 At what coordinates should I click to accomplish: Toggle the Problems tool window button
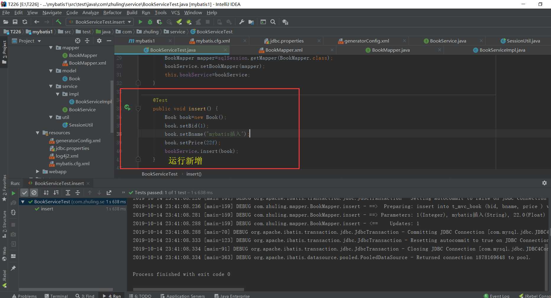(x=25, y=296)
